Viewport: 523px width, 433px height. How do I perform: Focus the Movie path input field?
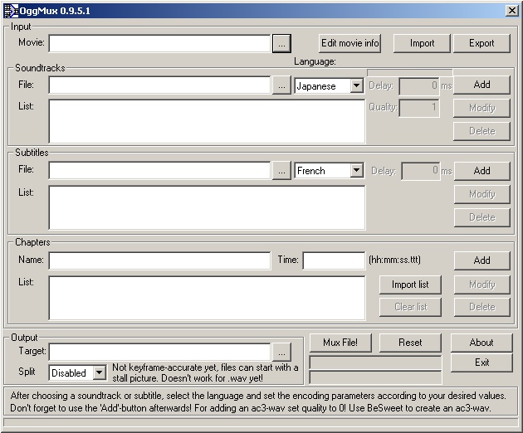tap(159, 44)
